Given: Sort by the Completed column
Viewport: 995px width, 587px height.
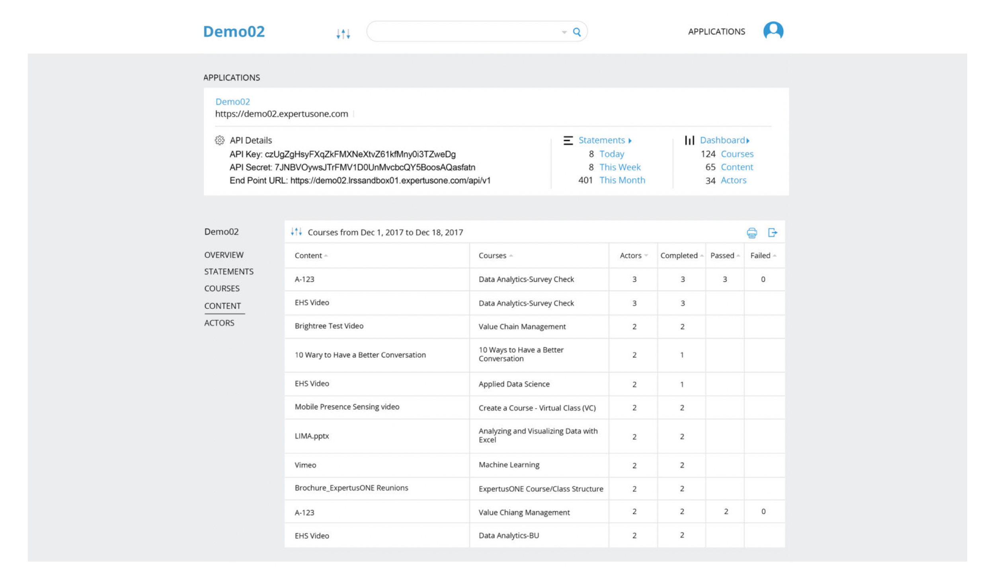Looking at the screenshot, I should (682, 255).
